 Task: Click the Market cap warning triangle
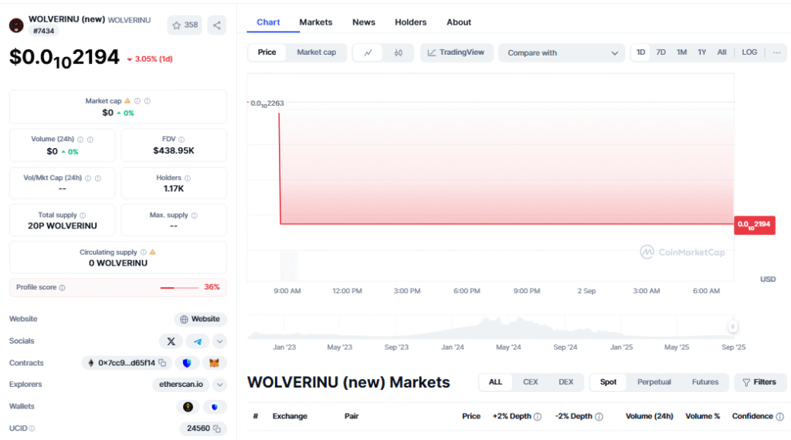tap(127, 101)
